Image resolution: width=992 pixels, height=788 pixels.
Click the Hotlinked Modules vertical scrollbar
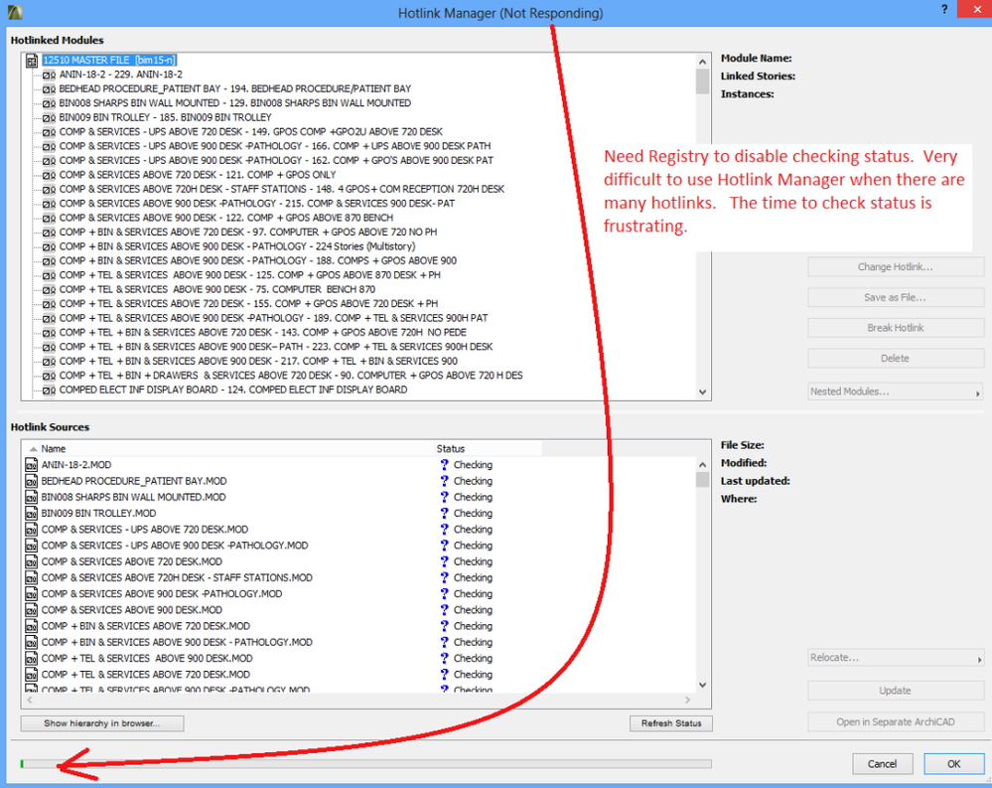[x=702, y=224]
